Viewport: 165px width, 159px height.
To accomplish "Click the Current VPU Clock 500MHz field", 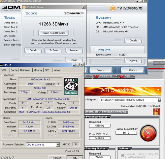I will [x=100, y=138].
